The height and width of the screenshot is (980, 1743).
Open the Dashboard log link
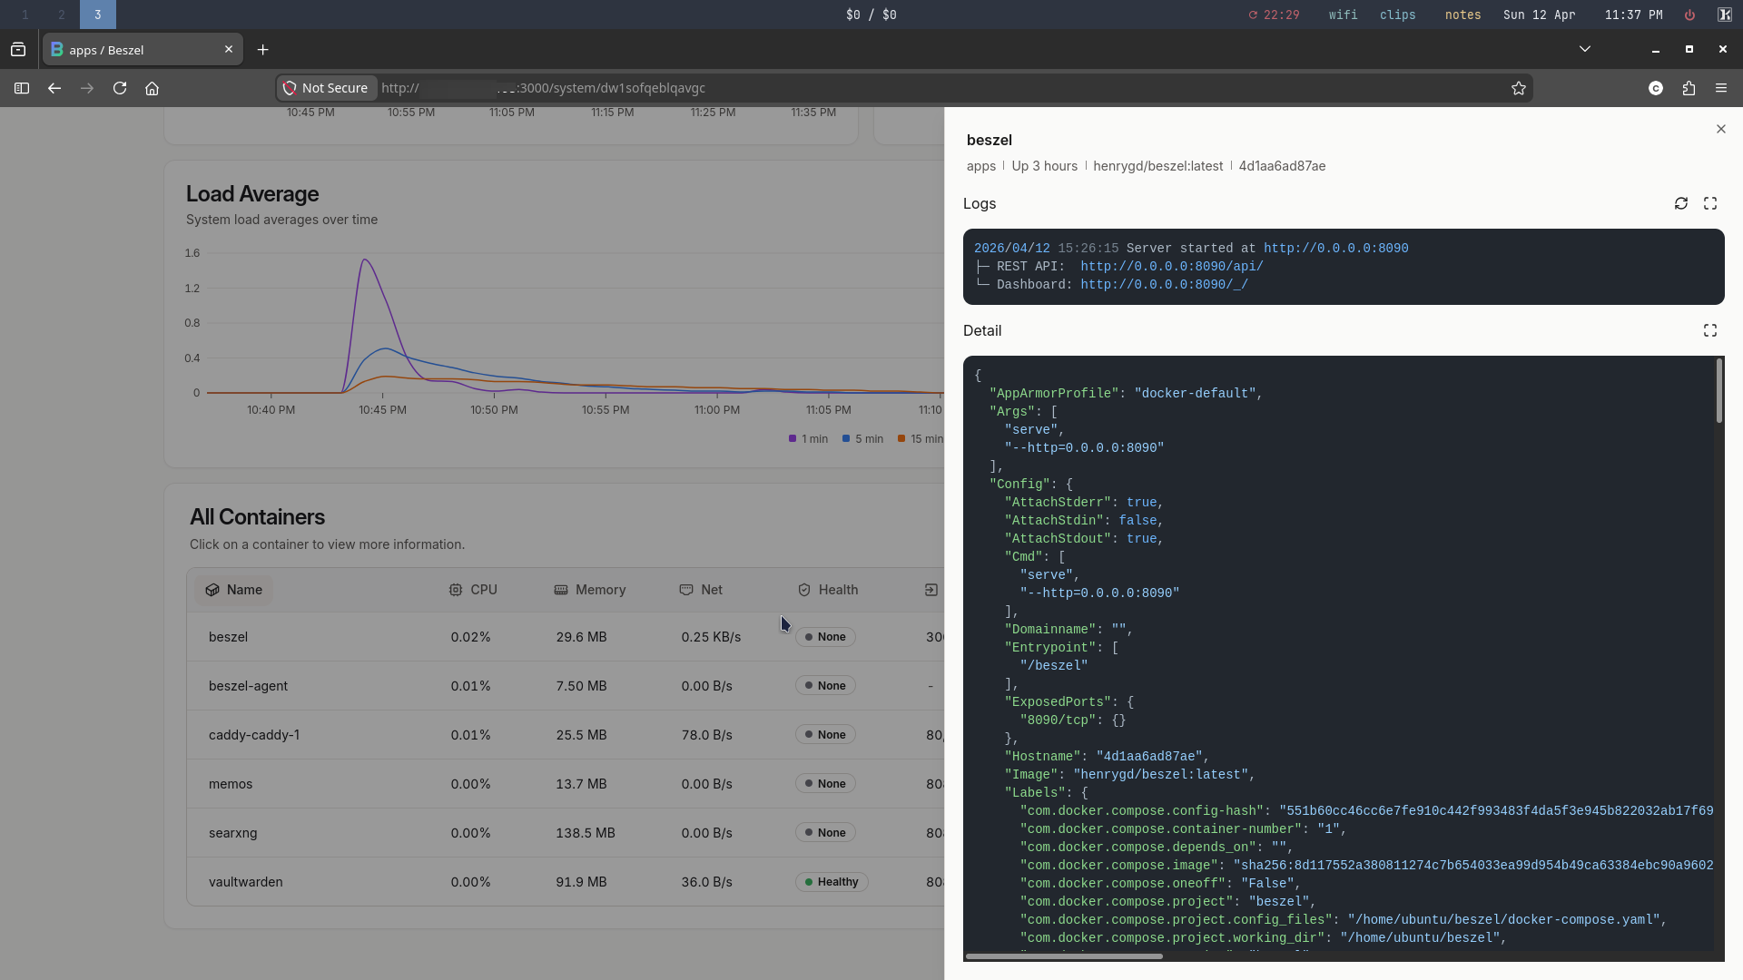tap(1164, 285)
